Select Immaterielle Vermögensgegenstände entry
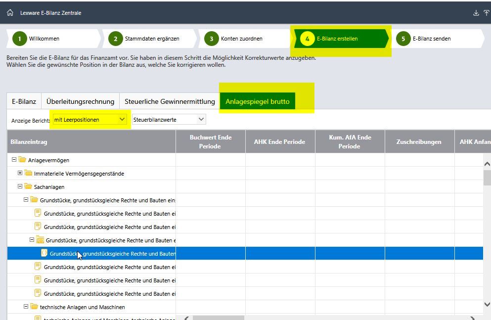Viewport: 491px width, 320px height. (79, 174)
